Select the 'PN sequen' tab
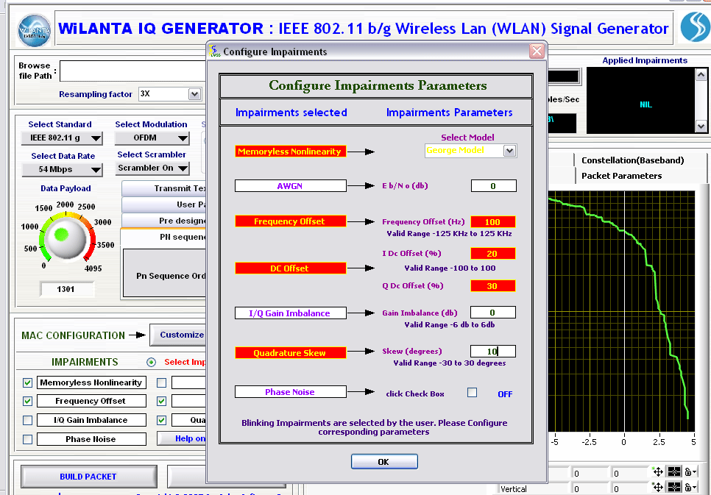The height and width of the screenshot is (495, 711). pos(163,237)
